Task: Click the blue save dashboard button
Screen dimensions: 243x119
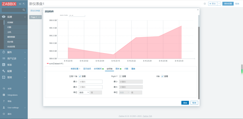Action: tap(228, 4)
